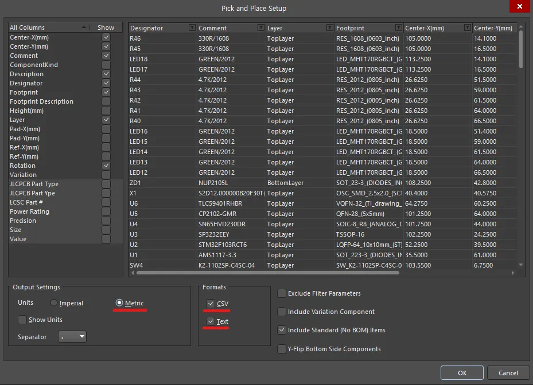This screenshot has height=385, width=533.
Task: Sort by Center-Y(mm) column header
Action: [493, 28]
